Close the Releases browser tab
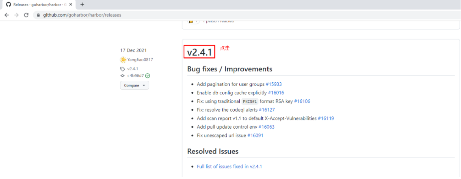 tap(71, 4)
